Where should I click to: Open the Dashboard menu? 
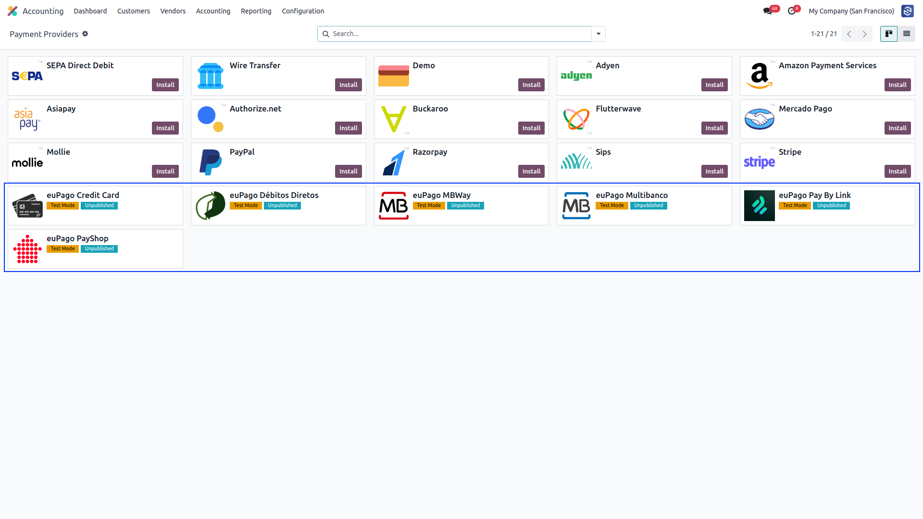[x=90, y=11]
